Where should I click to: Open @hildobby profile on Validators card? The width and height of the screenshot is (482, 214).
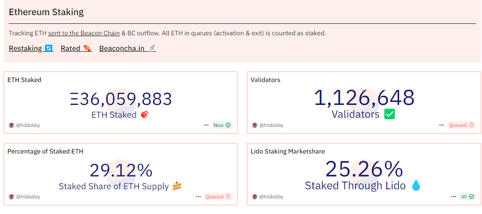(271, 125)
